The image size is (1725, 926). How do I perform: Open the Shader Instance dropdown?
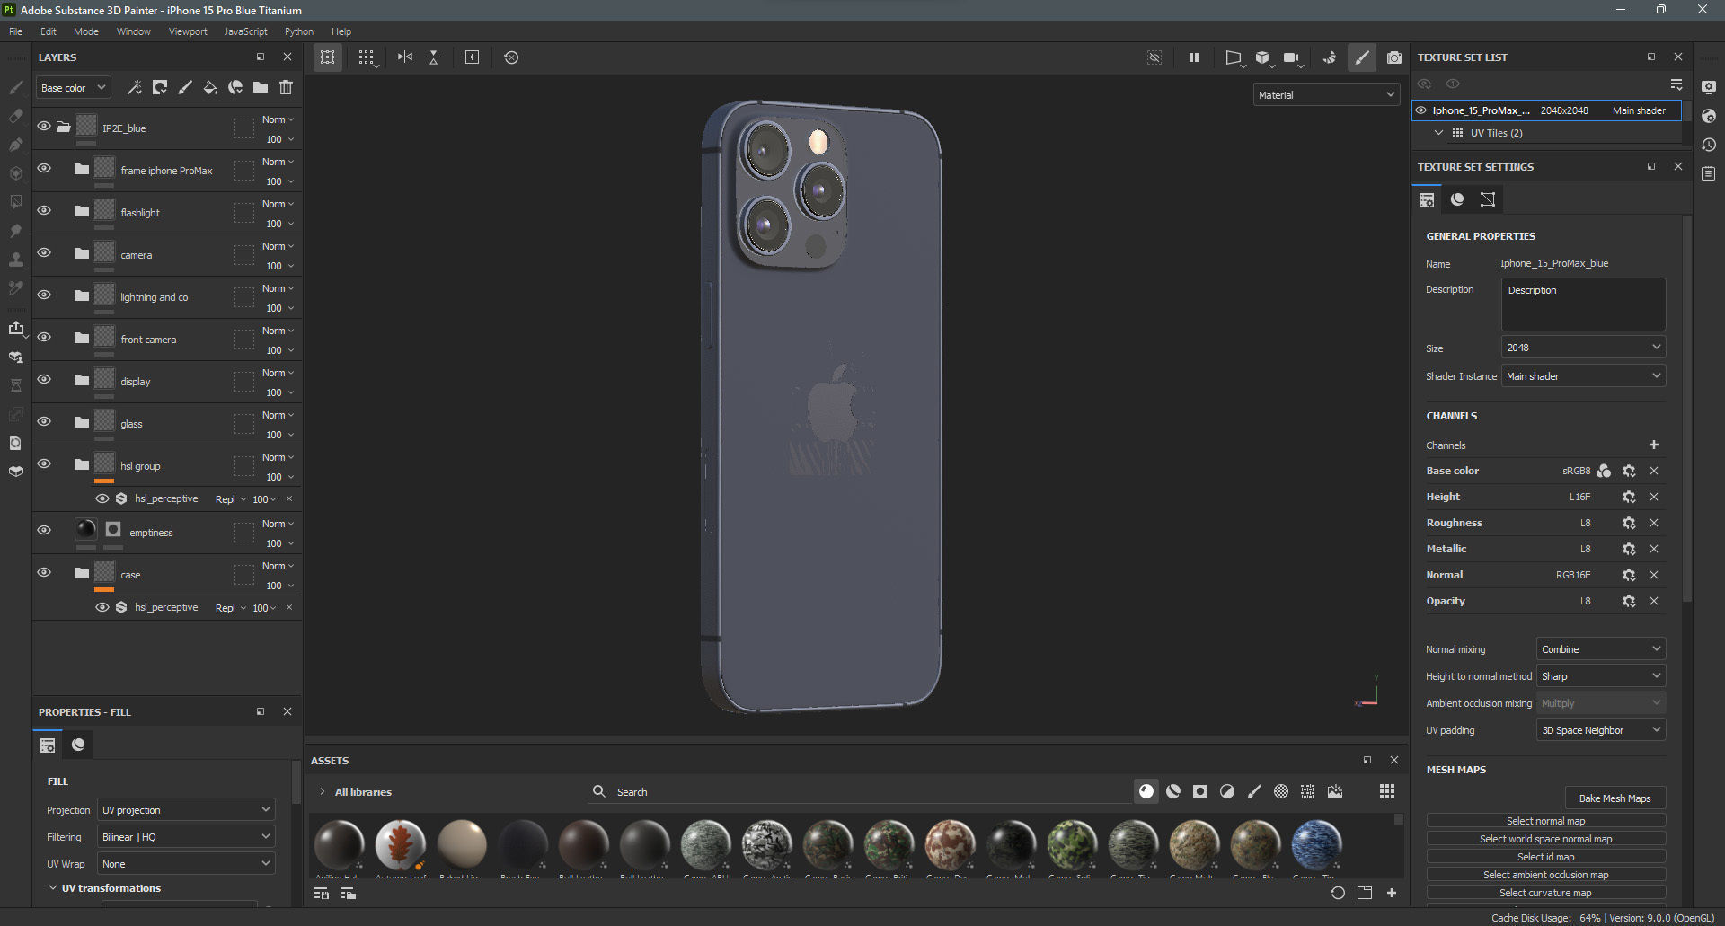coord(1583,376)
